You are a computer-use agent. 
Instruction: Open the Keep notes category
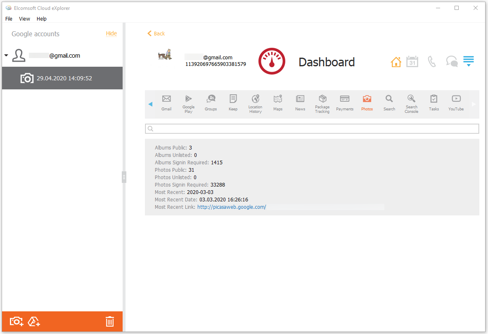point(233,103)
